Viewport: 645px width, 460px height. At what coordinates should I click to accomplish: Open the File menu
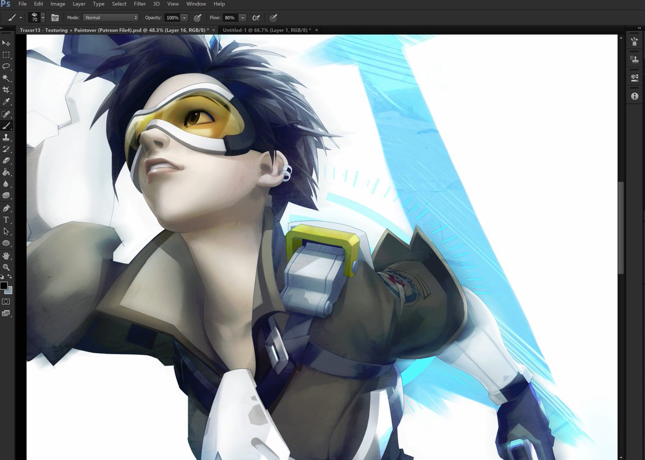point(23,4)
